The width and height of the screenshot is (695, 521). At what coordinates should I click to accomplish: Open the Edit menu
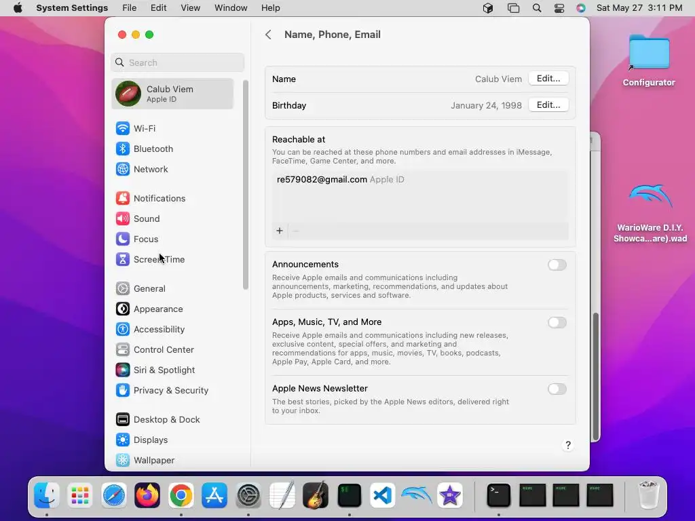pyautogui.click(x=158, y=8)
